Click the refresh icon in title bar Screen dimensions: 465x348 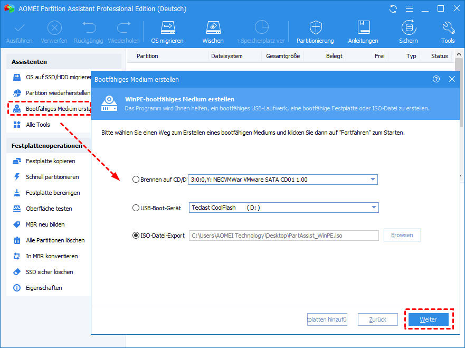[x=393, y=9]
